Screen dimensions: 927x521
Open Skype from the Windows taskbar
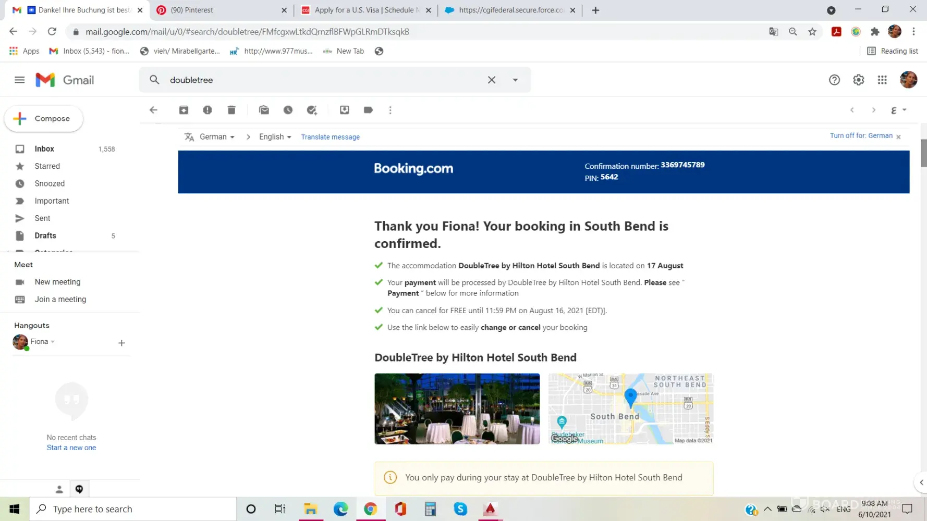click(x=460, y=509)
